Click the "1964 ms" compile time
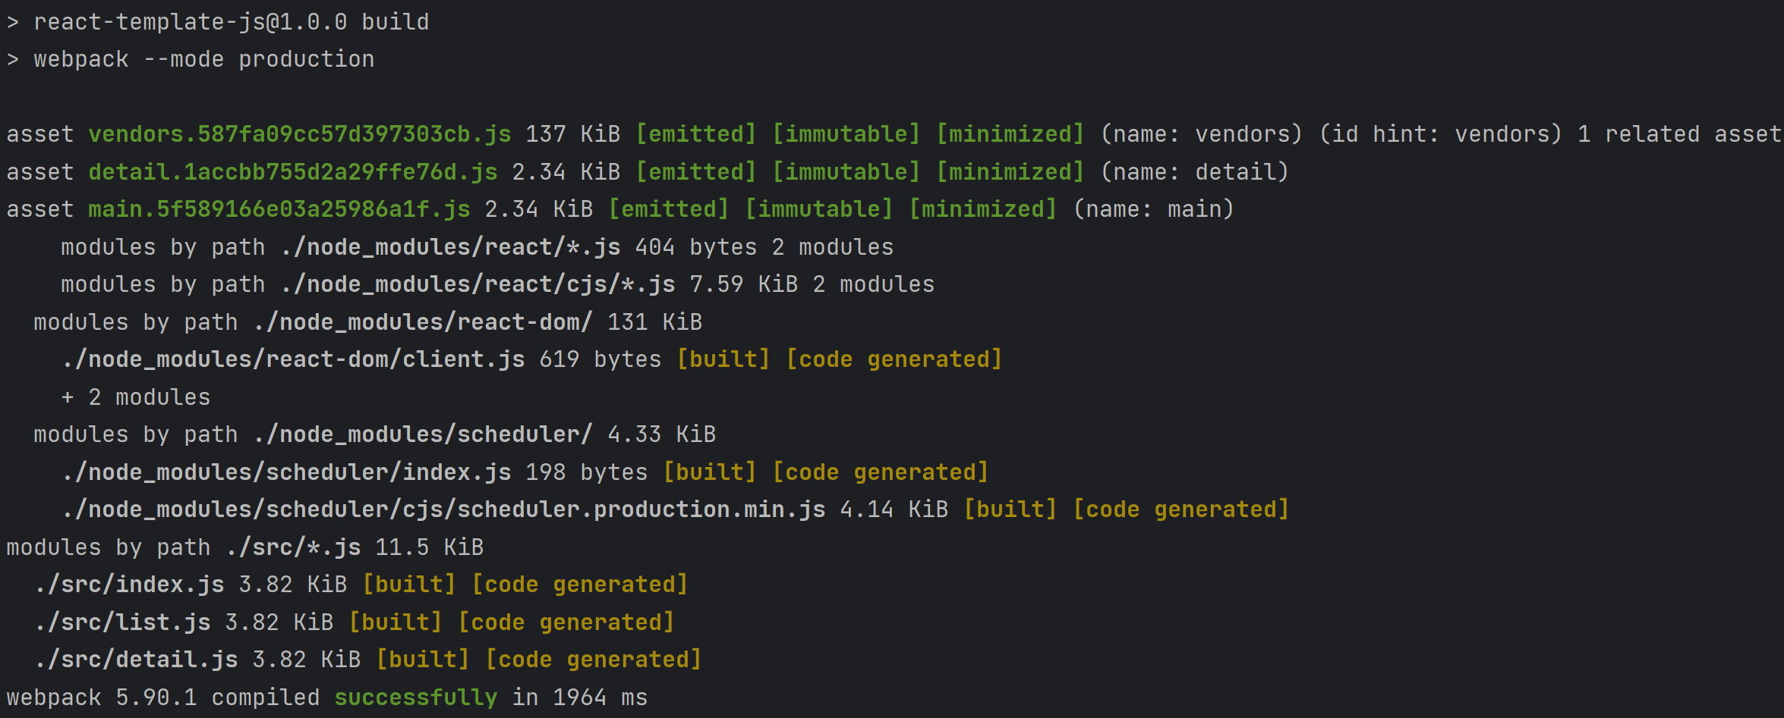 point(600,698)
